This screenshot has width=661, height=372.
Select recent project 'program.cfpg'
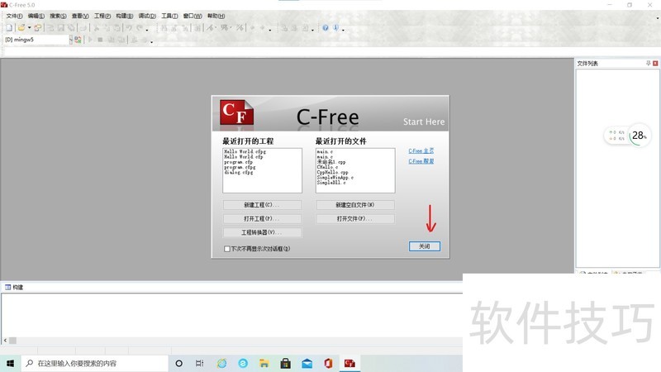240,167
